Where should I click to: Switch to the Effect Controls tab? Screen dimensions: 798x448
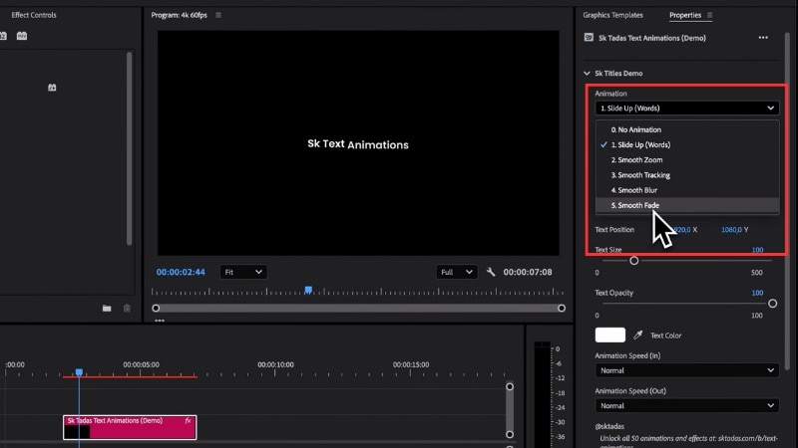34,15
